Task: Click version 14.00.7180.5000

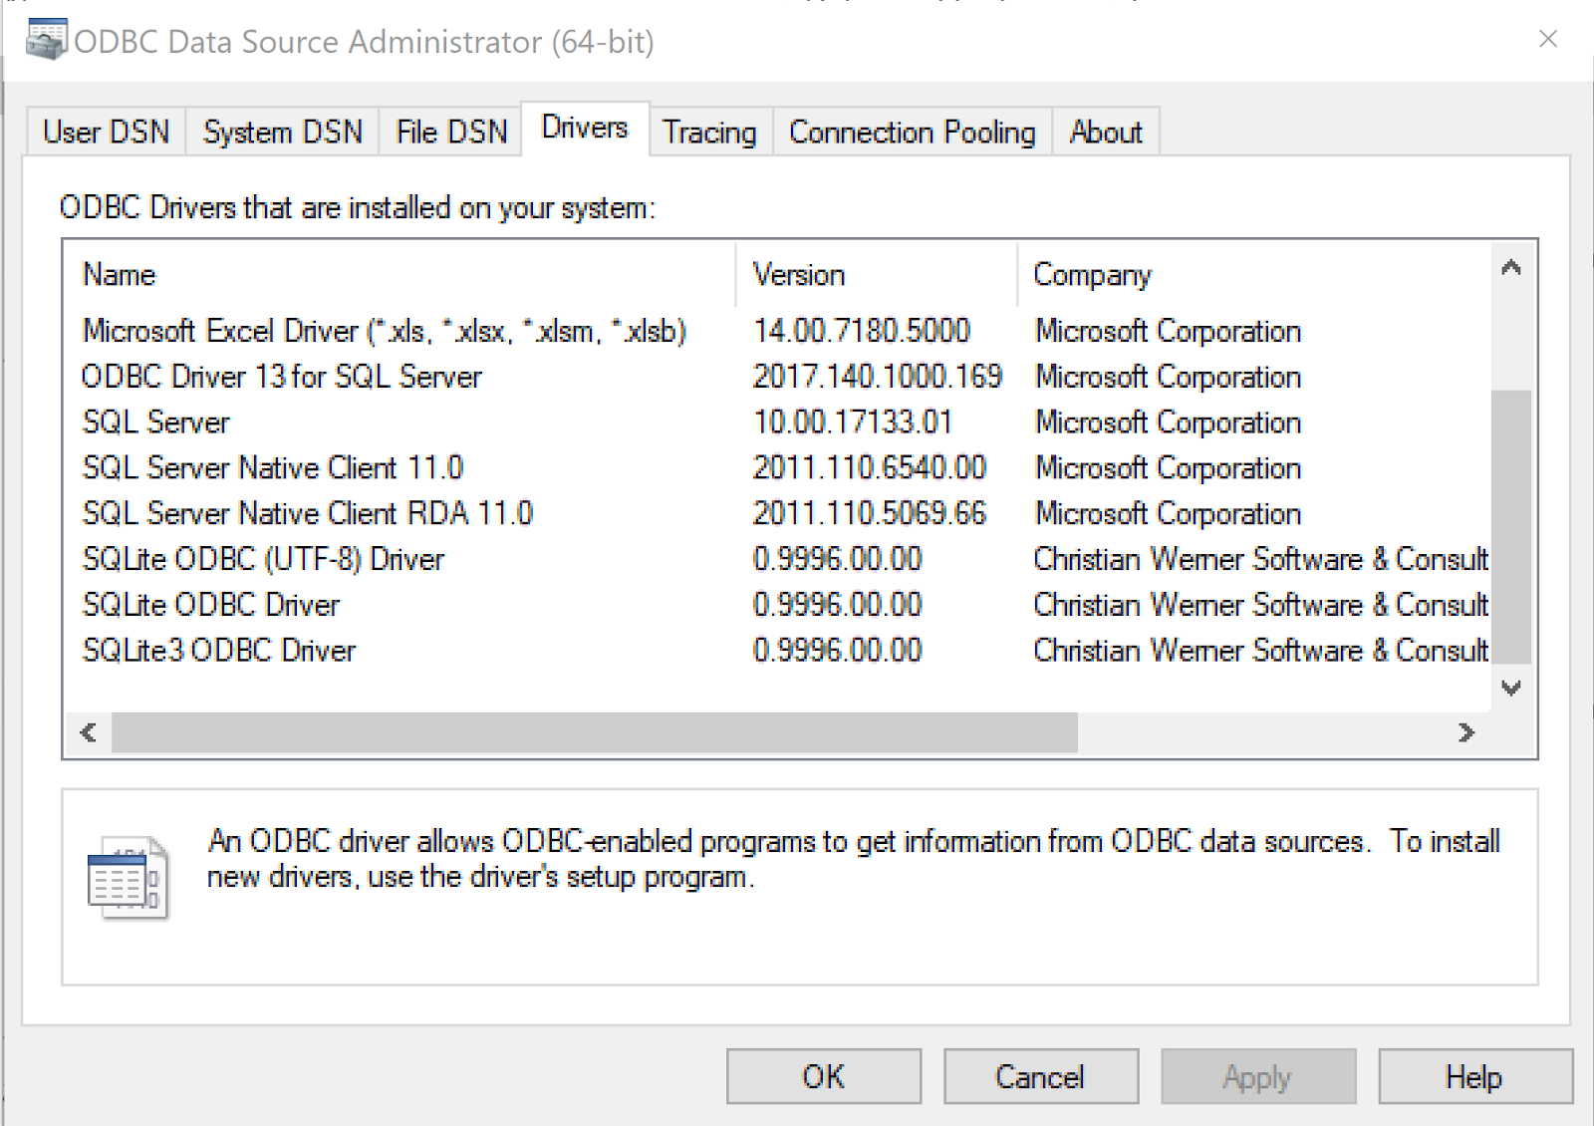Action: [862, 331]
